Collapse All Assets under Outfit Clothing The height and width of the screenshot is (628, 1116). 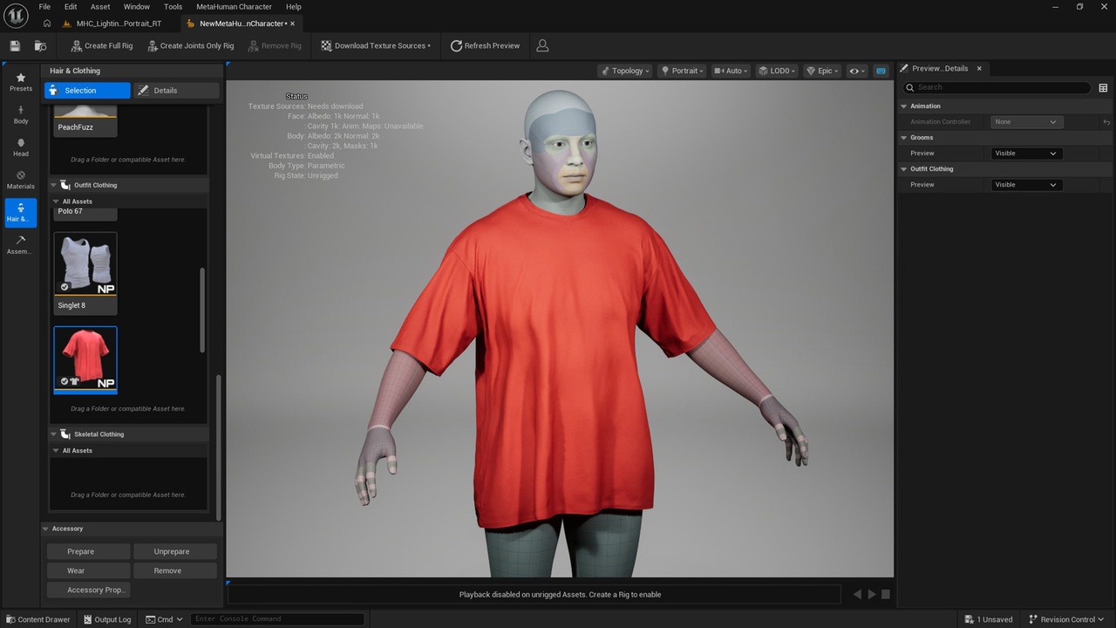[x=55, y=201]
